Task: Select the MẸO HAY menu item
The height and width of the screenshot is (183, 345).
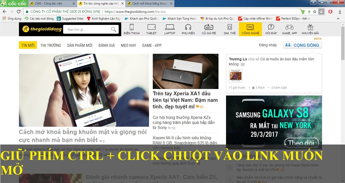Action: [128, 45]
